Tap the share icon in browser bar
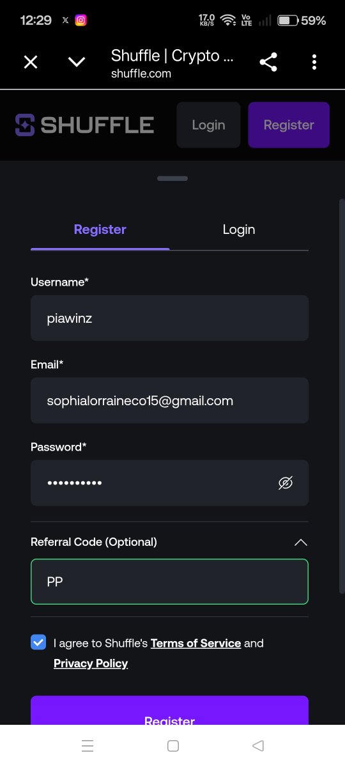This screenshot has width=345, height=767. (268, 62)
